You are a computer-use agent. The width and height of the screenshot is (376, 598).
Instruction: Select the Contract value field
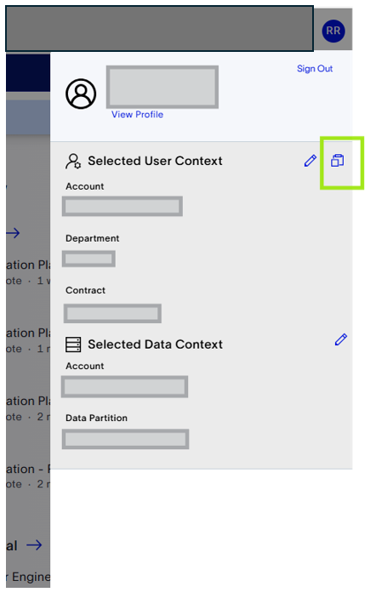coord(112,314)
